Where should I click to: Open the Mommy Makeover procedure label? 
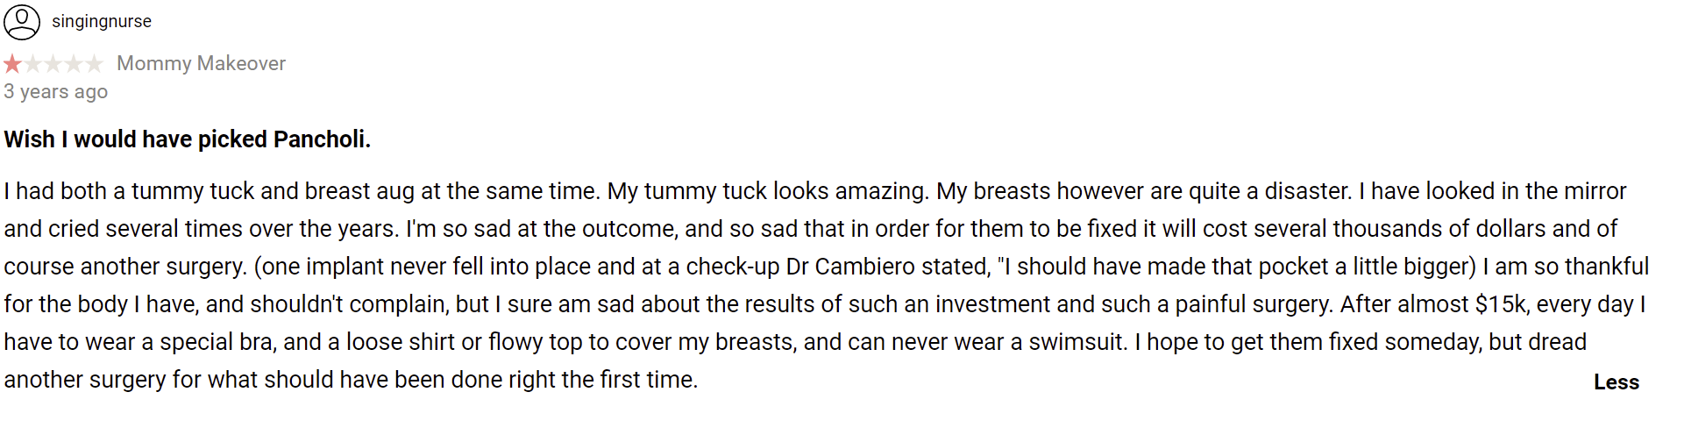[x=201, y=63]
